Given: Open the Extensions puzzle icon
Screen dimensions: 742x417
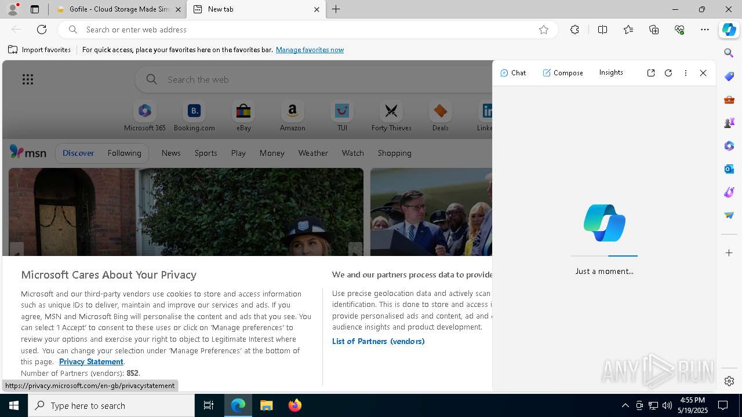Looking at the screenshot, I should click(574, 30).
